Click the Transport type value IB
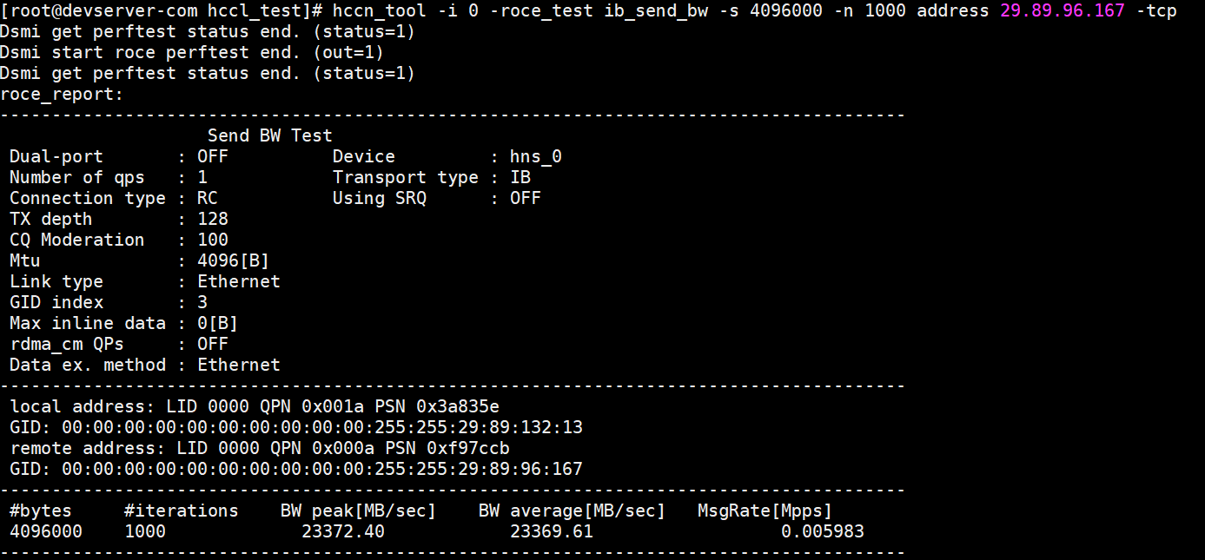1205x560 pixels. pyautogui.click(x=520, y=177)
